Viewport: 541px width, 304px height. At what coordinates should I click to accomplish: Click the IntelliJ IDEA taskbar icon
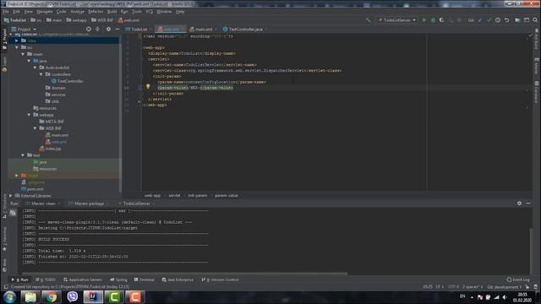93,296
